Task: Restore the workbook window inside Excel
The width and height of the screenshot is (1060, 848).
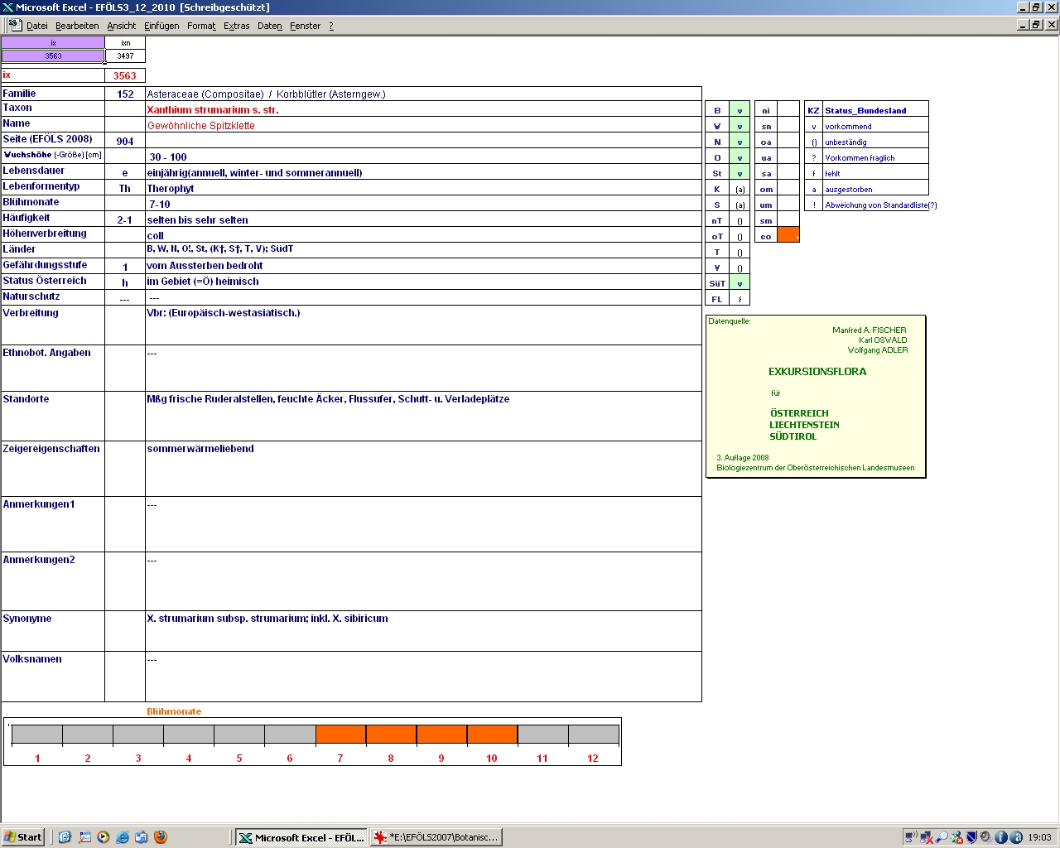Action: click(x=1036, y=25)
